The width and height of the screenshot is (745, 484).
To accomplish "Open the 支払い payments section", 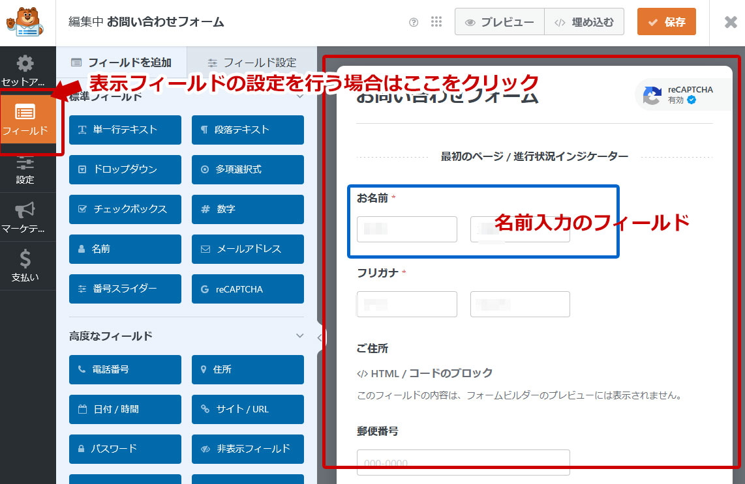I will pos(25,266).
